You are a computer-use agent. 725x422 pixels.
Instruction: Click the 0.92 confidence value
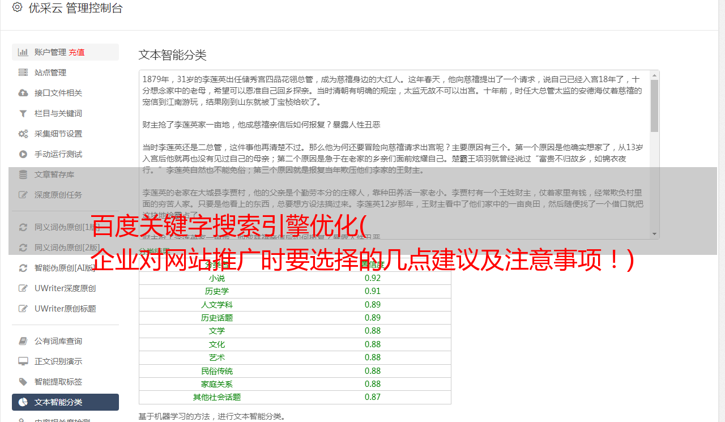click(373, 278)
